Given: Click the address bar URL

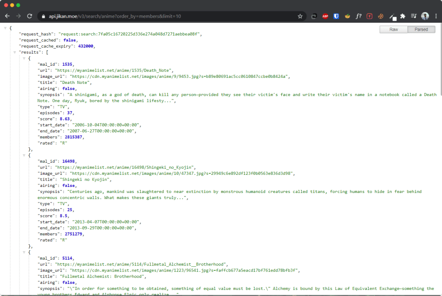Looking at the screenshot, I should (115, 17).
